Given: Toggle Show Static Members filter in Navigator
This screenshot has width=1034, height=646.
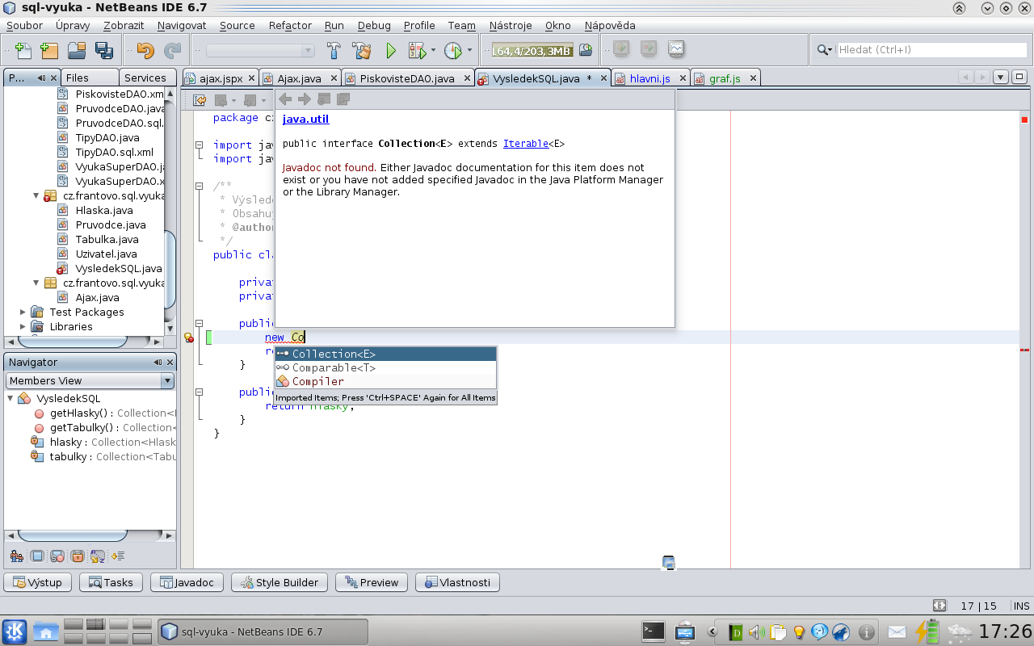Looking at the screenshot, I should click(57, 556).
